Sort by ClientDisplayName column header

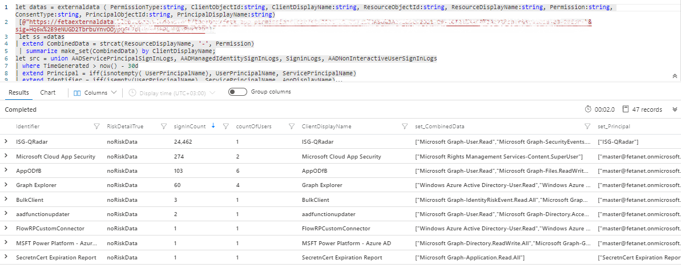click(327, 127)
